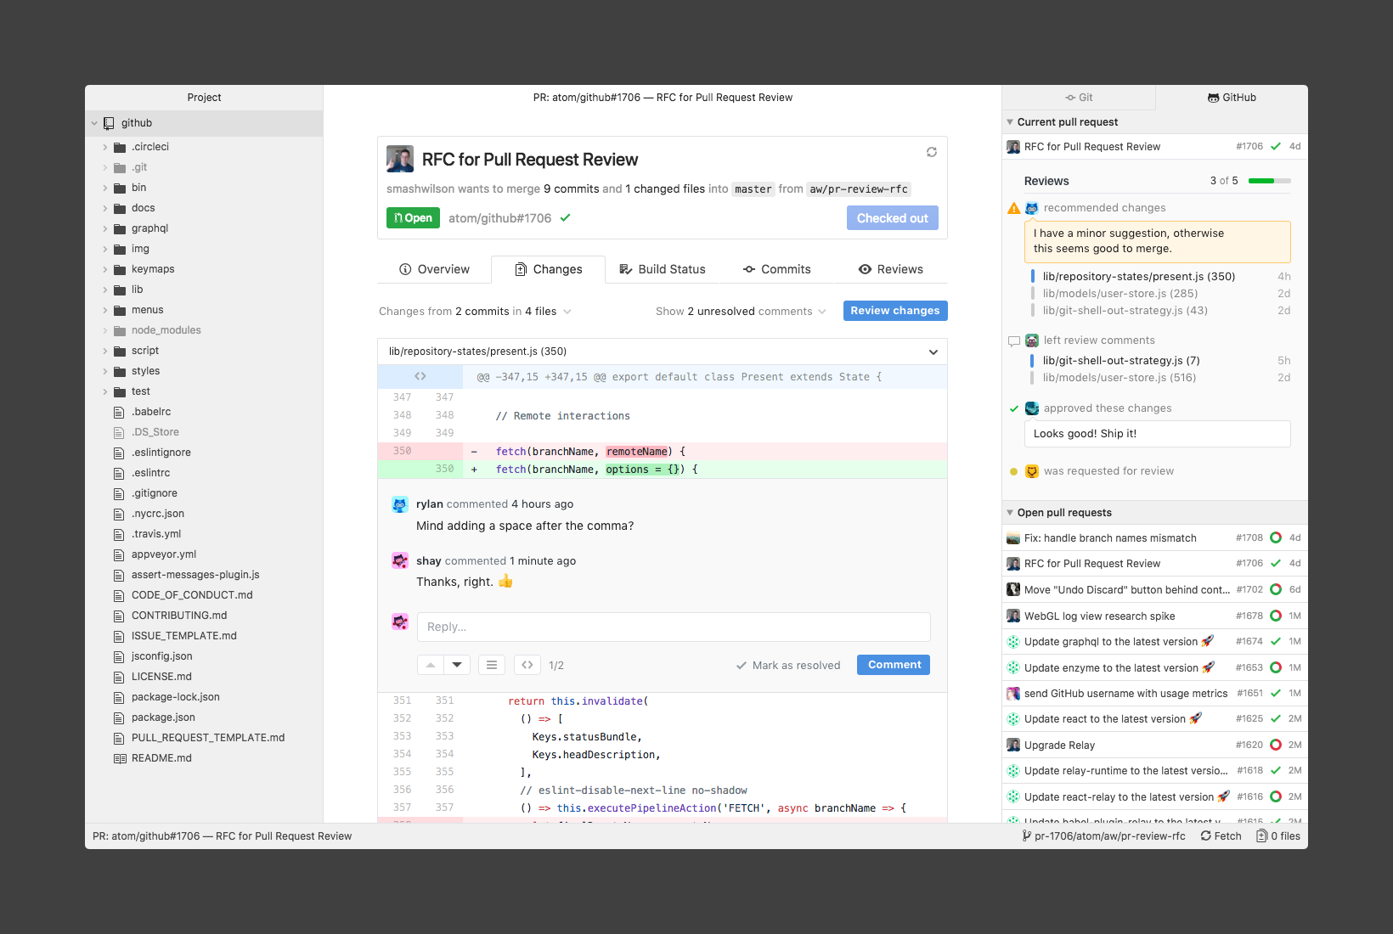This screenshot has width=1393, height=934.
Task: Open the Changes from 2 commits dropdown
Action: [476, 312]
